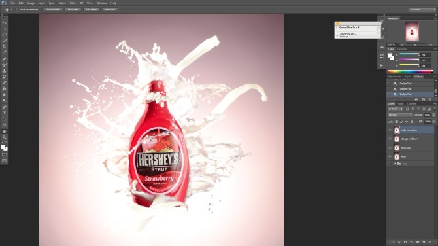
Task: Show the hidden group layer
Action: pyautogui.click(x=390, y=164)
